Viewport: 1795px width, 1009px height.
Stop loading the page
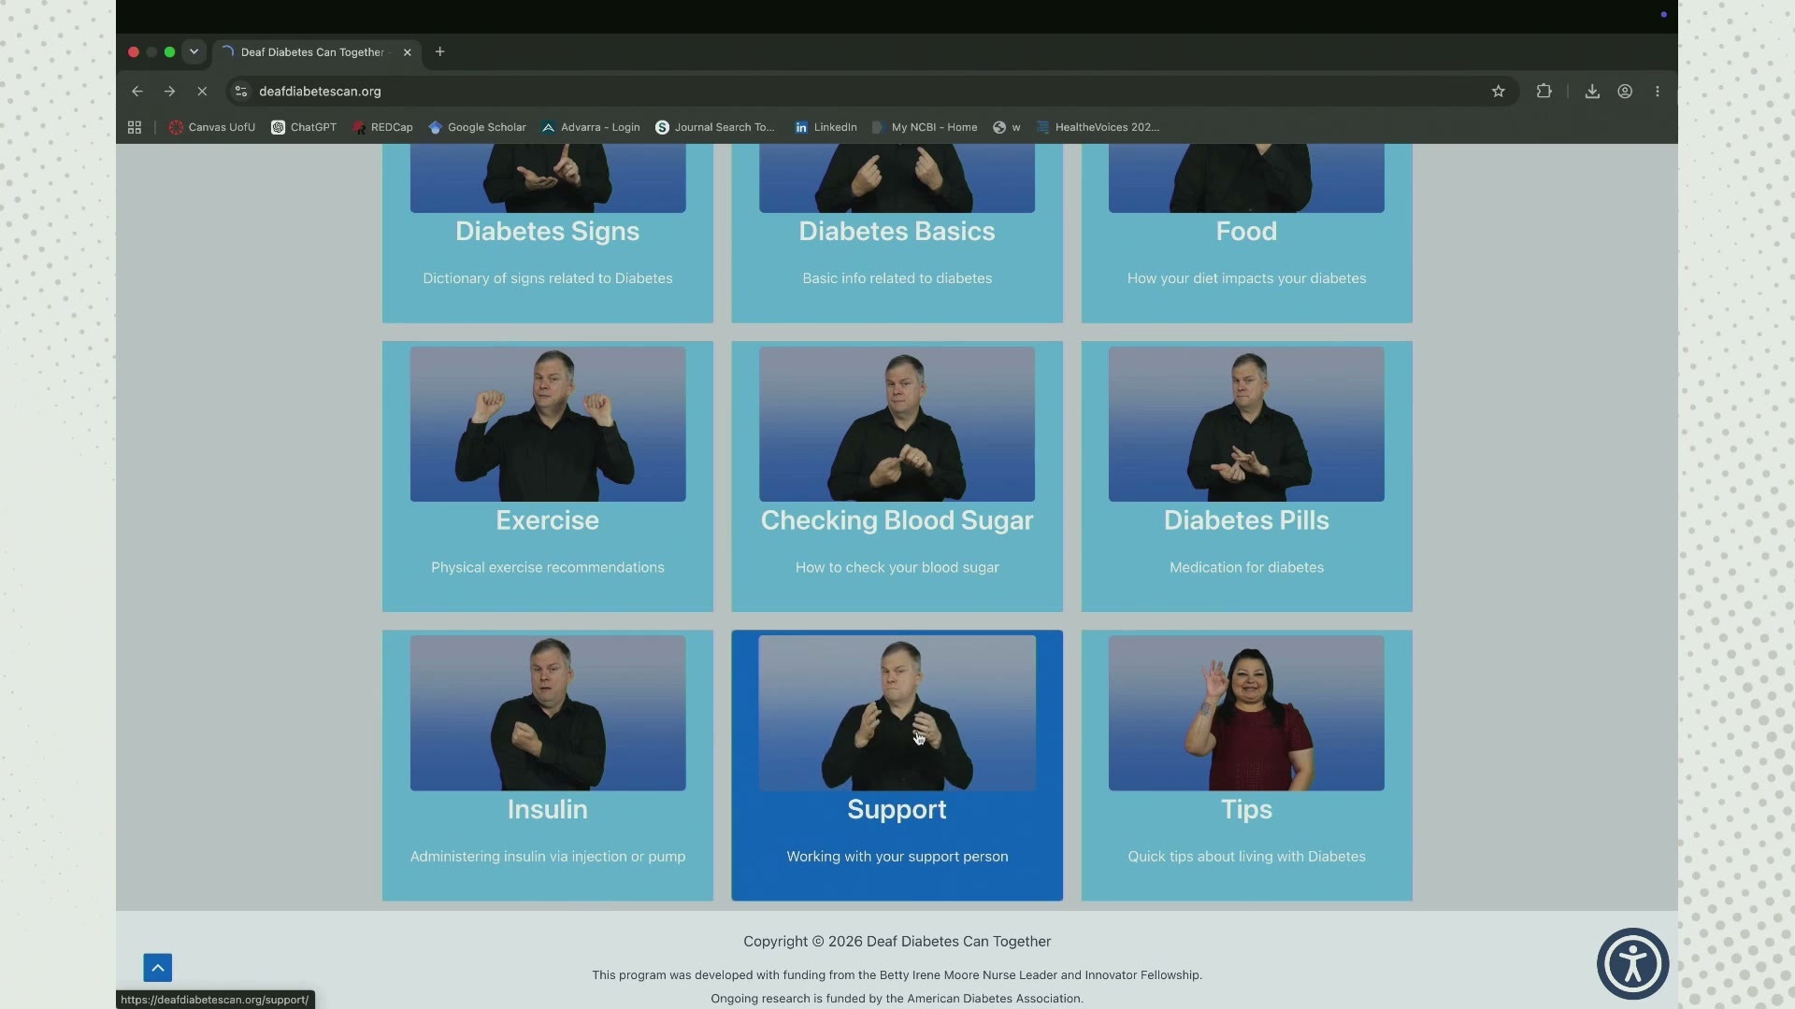tap(202, 92)
